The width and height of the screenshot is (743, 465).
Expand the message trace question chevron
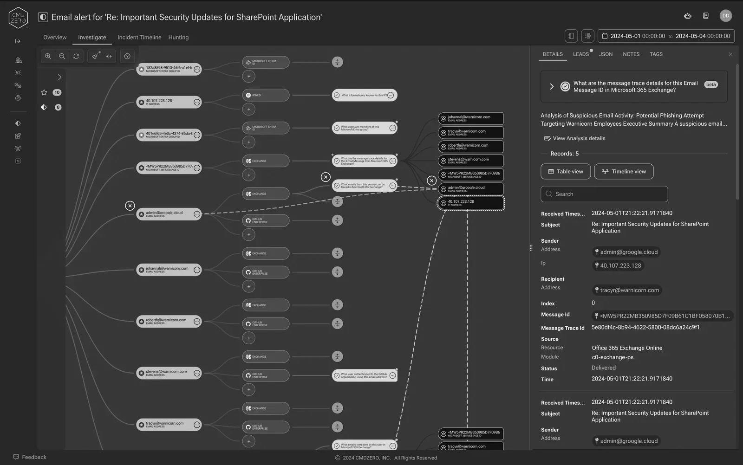[x=552, y=86]
